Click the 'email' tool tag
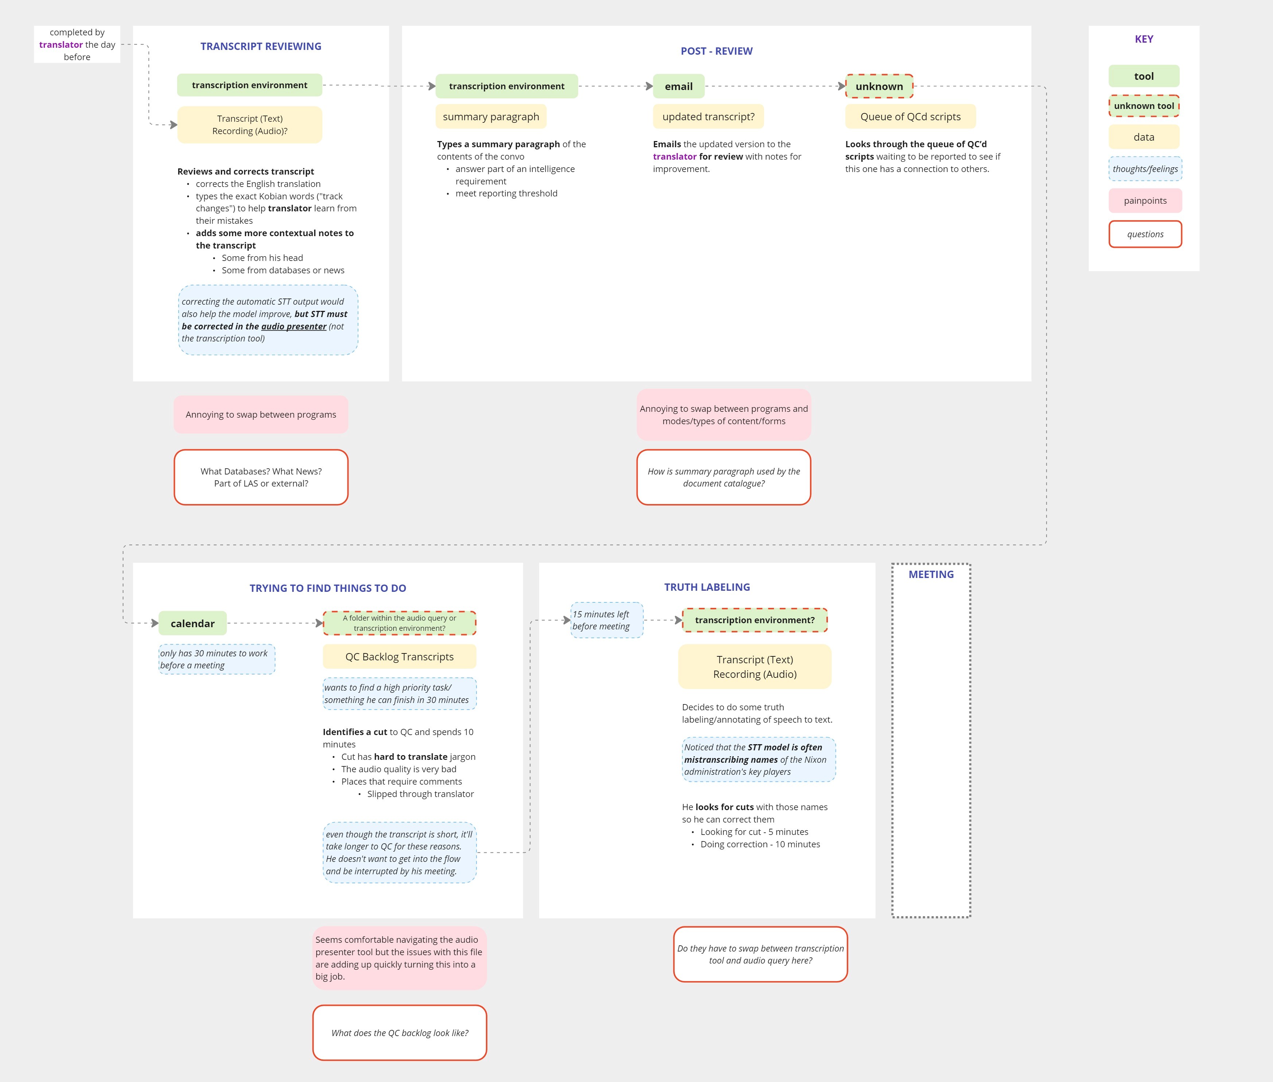Screen dimensions: 1273x1082 pos(678,86)
